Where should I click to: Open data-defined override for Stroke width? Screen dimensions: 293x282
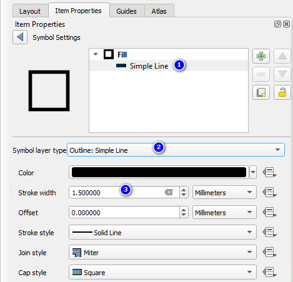click(x=269, y=192)
